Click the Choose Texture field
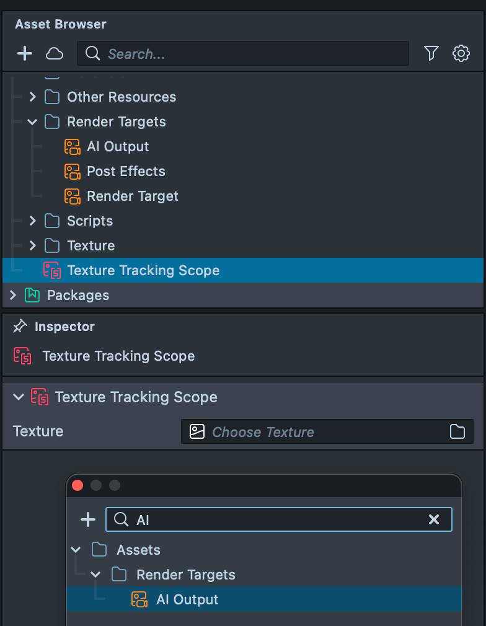Screen dimensions: 486x626 pyautogui.click(x=316, y=432)
